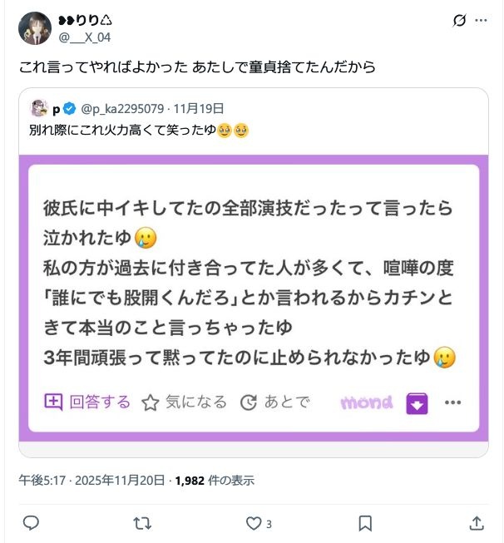Viewport: 504px width, 543px height.
Task: Like the post with the heart icon
Action: [x=254, y=523]
